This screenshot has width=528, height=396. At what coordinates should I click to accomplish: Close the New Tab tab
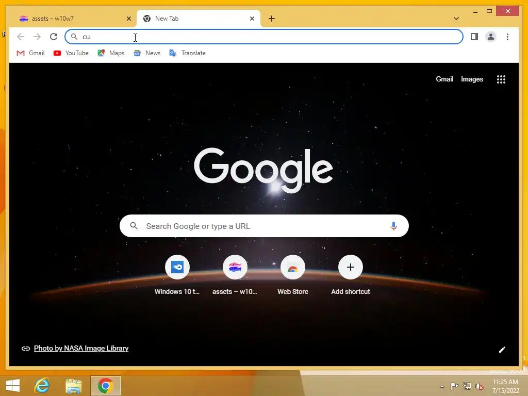point(252,19)
